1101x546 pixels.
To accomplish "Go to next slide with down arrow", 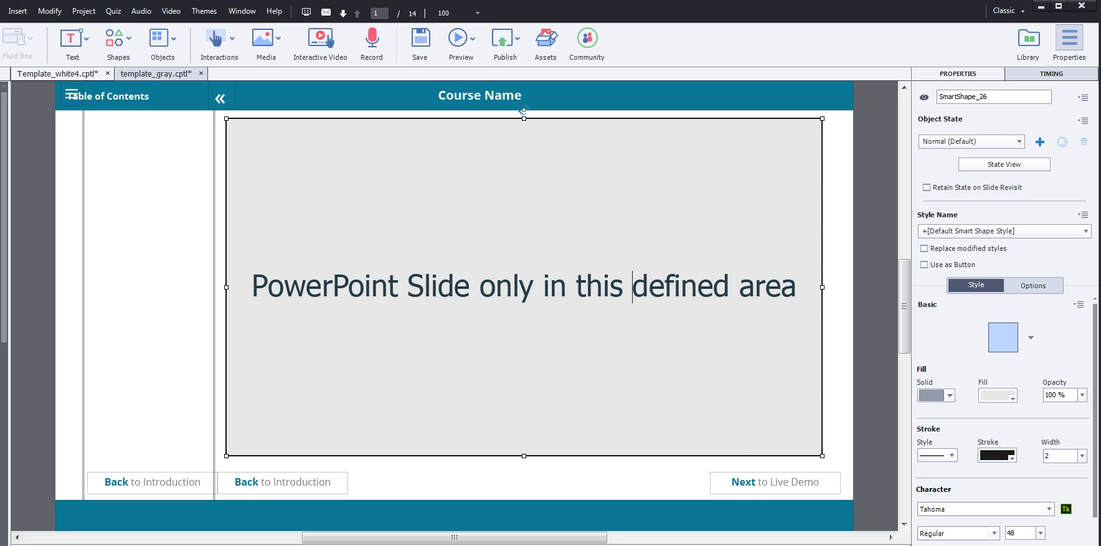I will click(343, 13).
